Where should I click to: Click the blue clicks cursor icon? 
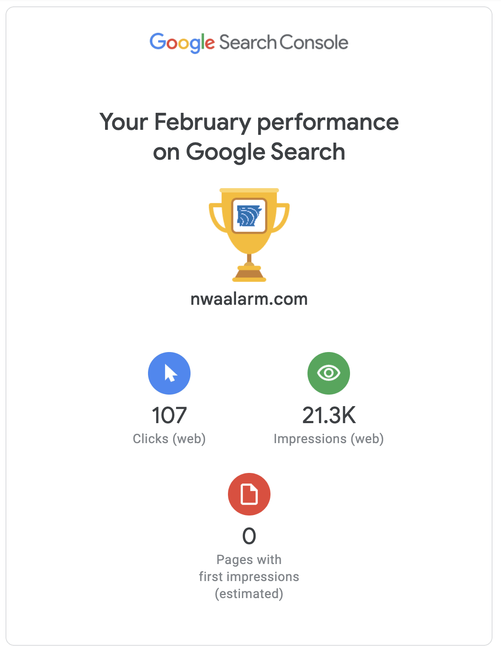(x=169, y=373)
